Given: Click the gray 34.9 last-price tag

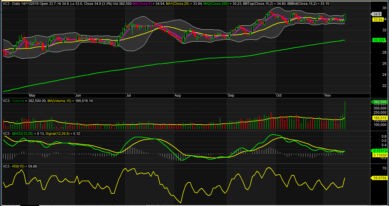Looking at the screenshot, I should [377, 14].
